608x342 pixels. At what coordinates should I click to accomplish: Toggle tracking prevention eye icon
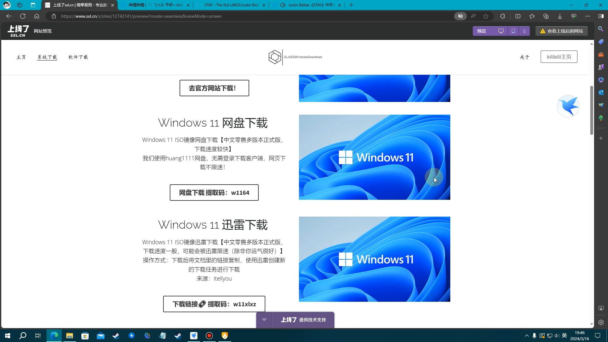coord(460,16)
